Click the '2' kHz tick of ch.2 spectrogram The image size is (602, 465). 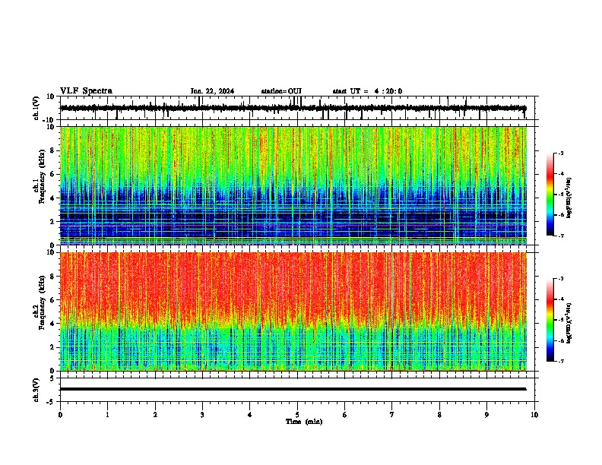53,347
